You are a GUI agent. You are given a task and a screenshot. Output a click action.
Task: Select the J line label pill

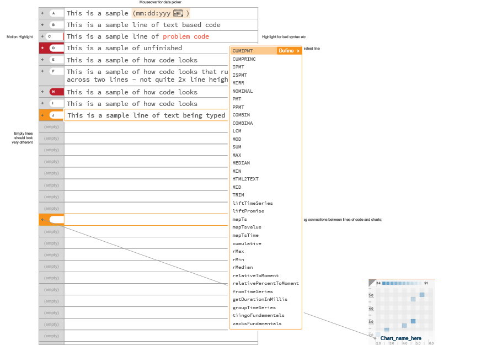pos(56,115)
